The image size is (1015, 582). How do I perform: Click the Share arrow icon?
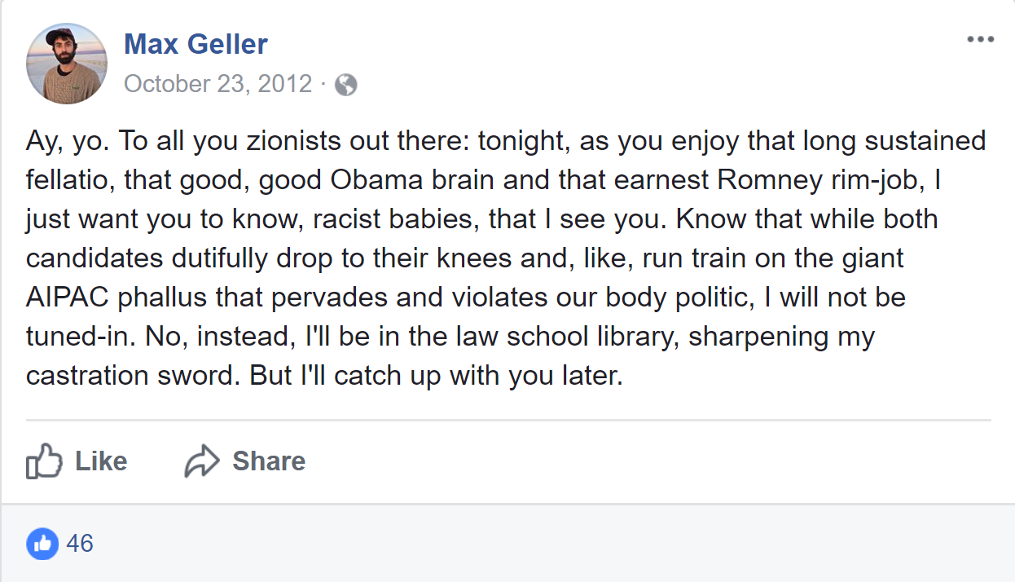point(202,461)
